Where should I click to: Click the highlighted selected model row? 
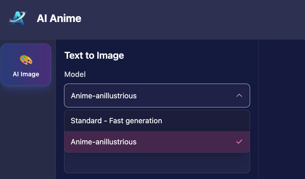[157, 141]
